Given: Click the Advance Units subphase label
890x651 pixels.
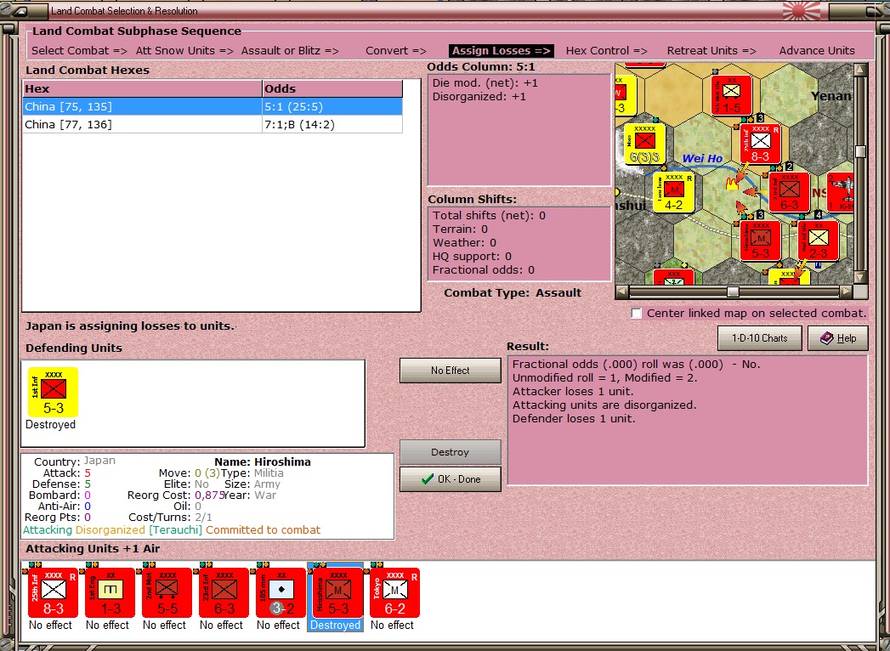Looking at the screenshot, I should (817, 50).
